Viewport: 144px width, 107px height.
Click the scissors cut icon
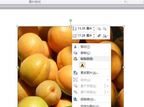coord(75,47)
